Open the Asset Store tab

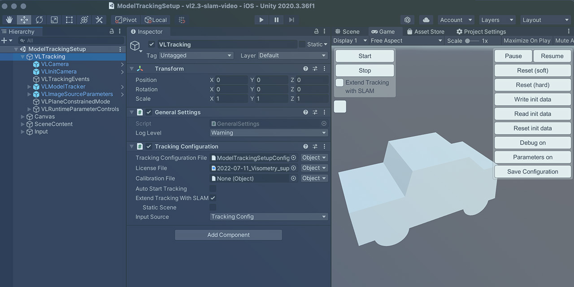coord(425,31)
